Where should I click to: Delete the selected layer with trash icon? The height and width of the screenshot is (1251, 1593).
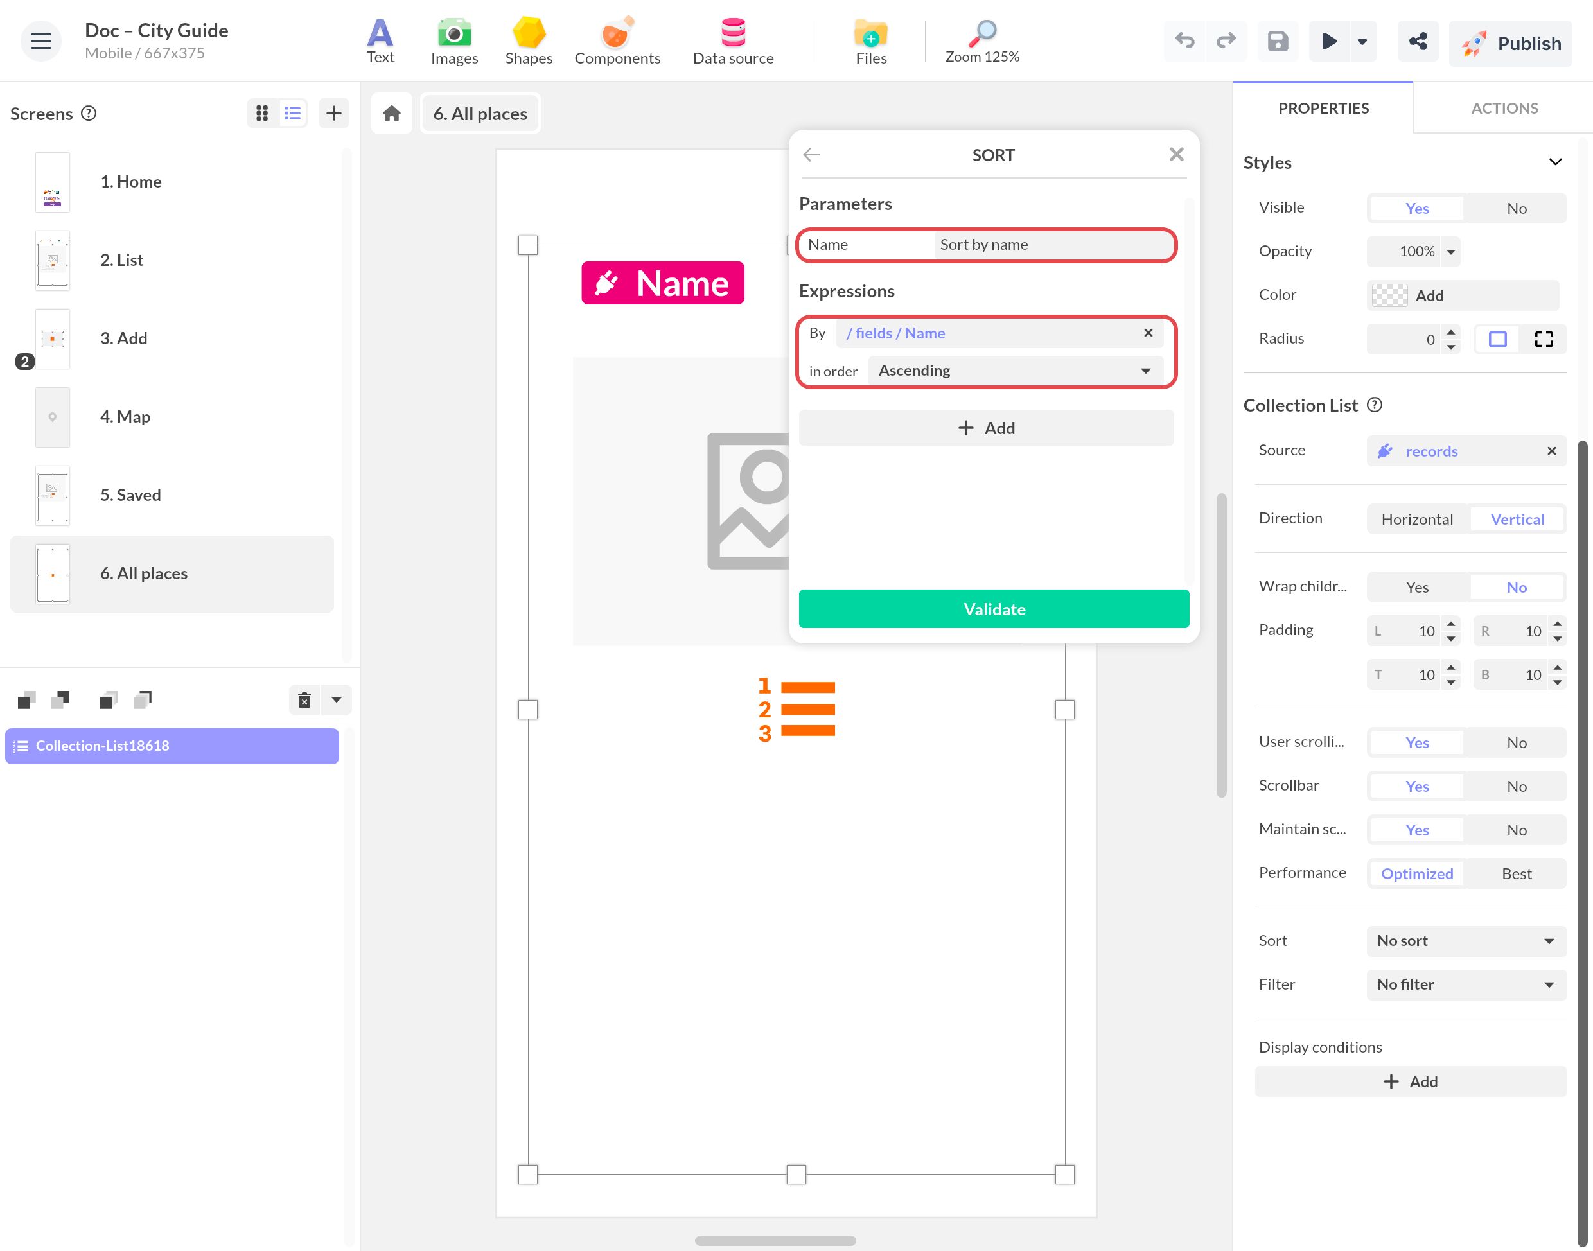(304, 700)
